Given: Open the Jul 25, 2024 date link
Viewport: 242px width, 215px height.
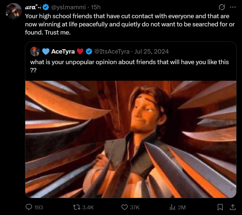Looking at the screenshot, I should [151, 51].
